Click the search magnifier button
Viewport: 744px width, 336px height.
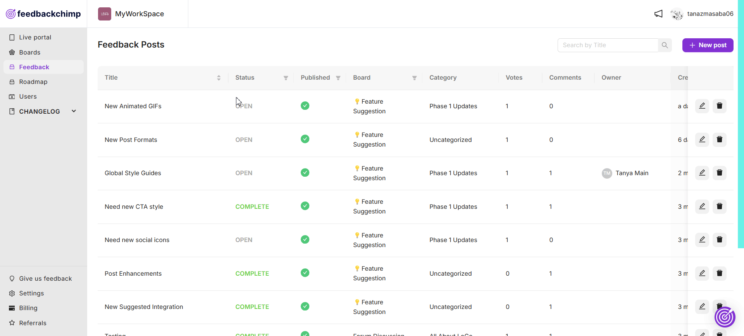(665, 45)
